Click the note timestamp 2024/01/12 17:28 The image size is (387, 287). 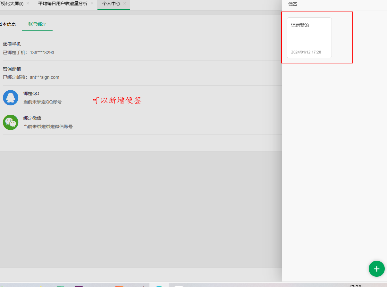306,52
